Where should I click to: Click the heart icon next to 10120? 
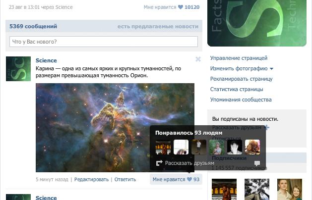[x=181, y=7]
